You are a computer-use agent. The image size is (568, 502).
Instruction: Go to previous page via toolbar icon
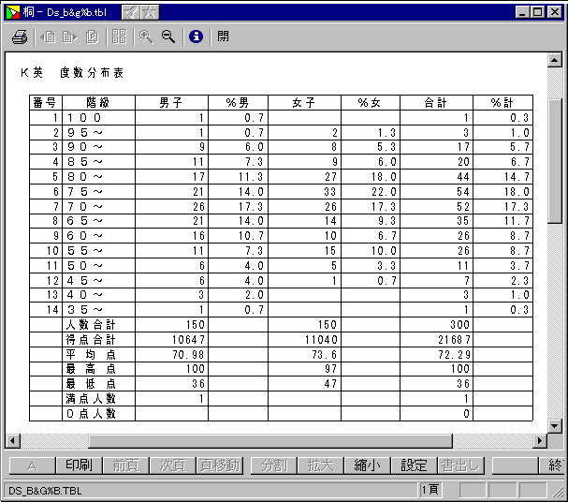coord(48,37)
